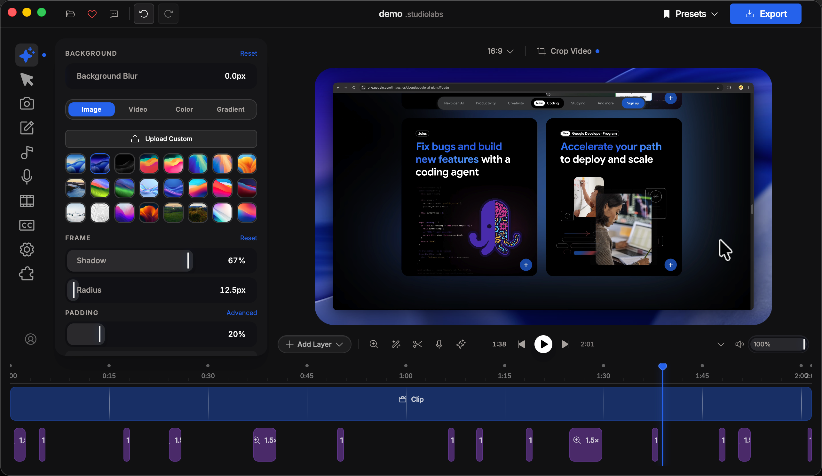Click the Export button
822x476 pixels.
click(766, 14)
